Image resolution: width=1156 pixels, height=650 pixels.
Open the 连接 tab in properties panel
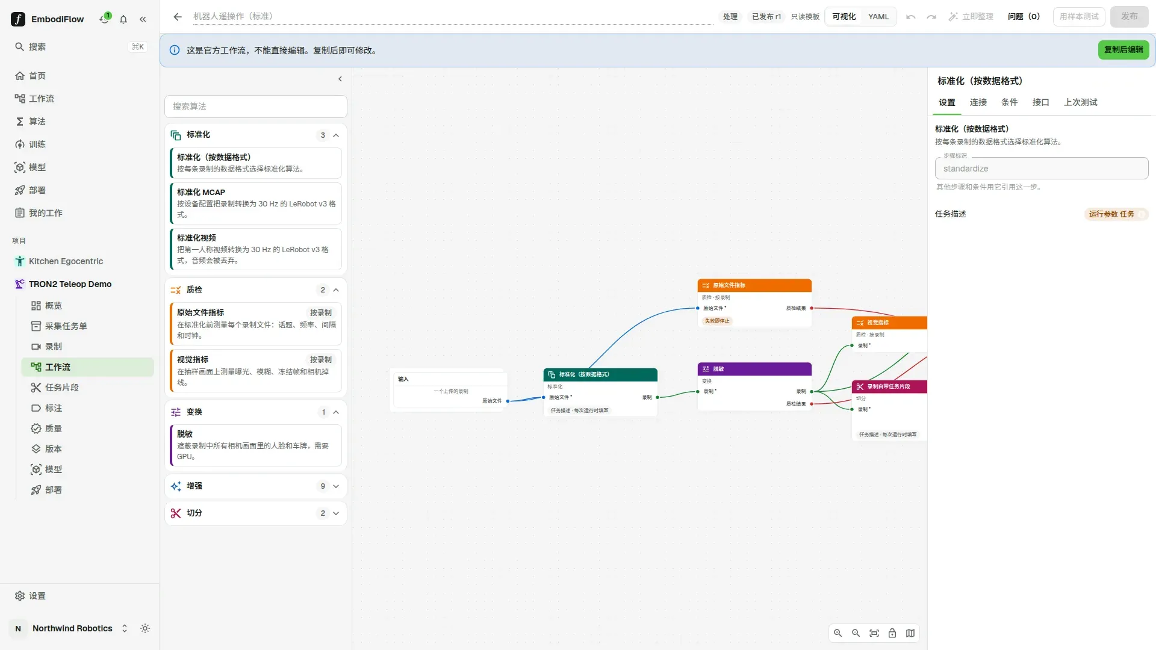click(978, 102)
